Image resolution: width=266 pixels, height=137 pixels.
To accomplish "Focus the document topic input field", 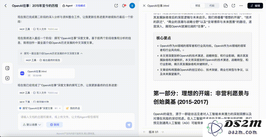I will [76, 117].
